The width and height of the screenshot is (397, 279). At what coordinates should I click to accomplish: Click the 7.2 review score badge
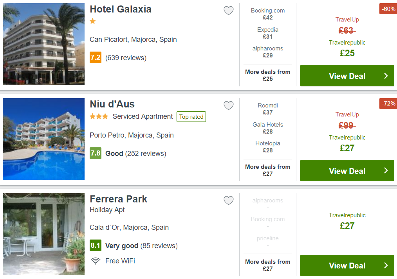click(x=96, y=57)
